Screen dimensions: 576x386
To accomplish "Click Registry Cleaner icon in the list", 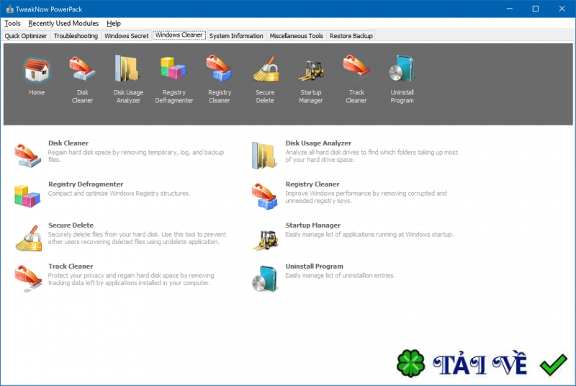I will tap(265, 197).
